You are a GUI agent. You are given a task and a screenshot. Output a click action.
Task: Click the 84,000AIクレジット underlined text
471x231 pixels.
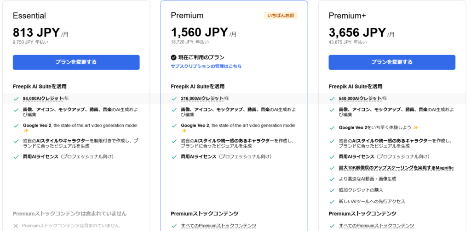click(x=43, y=99)
